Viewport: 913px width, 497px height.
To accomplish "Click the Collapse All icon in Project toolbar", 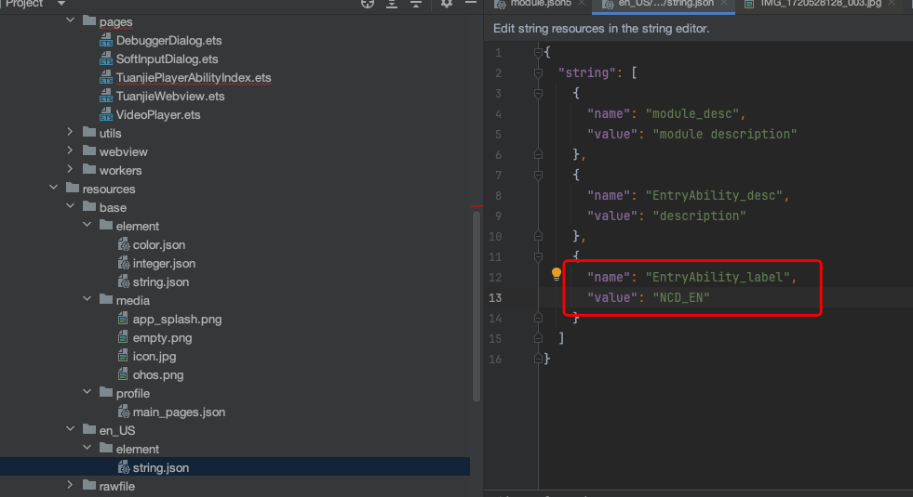I will tap(416, 4).
